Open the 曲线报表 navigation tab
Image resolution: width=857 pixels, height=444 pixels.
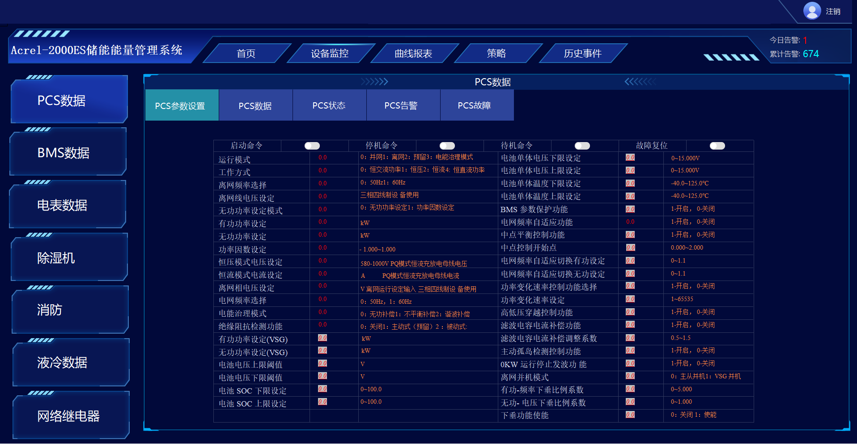tap(413, 54)
